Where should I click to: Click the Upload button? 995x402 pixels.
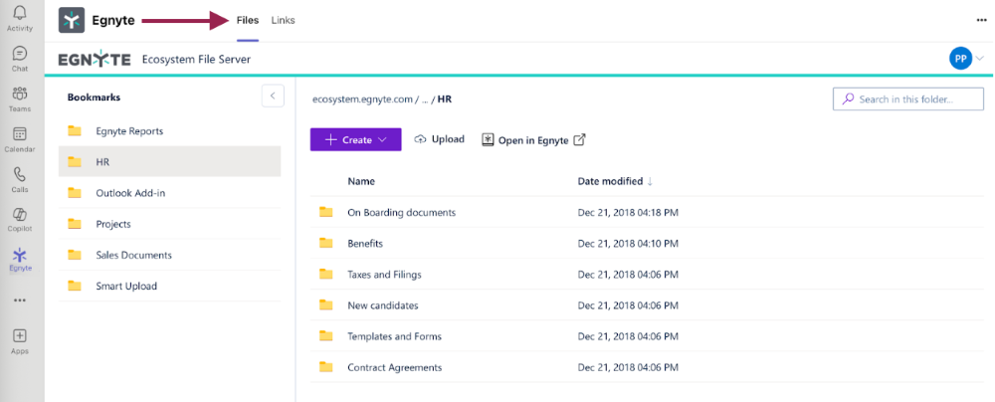click(x=439, y=139)
